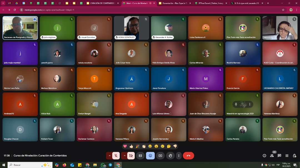Leave the call with the red button

click(188, 156)
